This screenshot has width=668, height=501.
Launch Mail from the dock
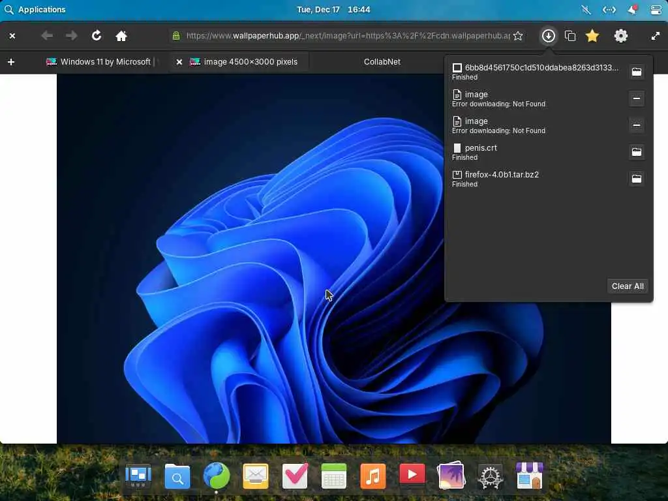click(x=256, y=476)
